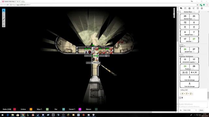209x117 pixels.
Task: Open the bottom toolbox icon below Fog of War
Action: pyautogui.click(x=4, y=25)
